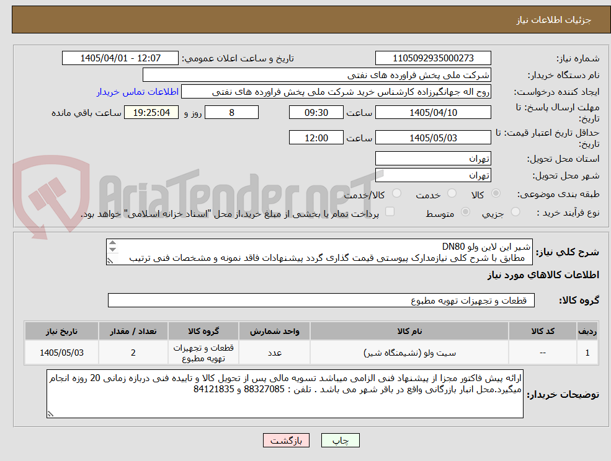
Task: Click the شرح کلی نیاز label
Action: 568,252
